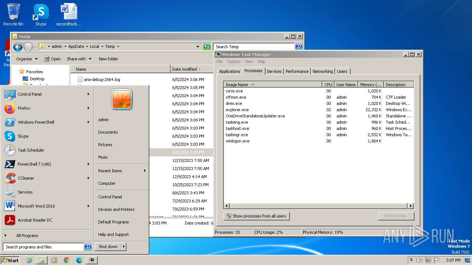The height and width of the screenshot is (265, 472).
Task: Open Task Manager File menu
Action: 219,61
